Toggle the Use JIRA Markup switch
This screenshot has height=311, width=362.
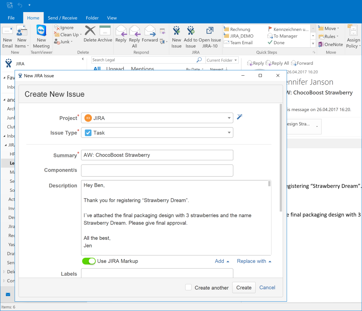[89, 261]
